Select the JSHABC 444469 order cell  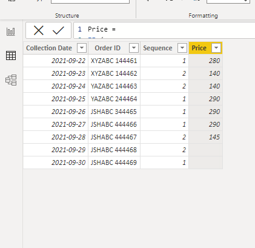tap(114, 163)
